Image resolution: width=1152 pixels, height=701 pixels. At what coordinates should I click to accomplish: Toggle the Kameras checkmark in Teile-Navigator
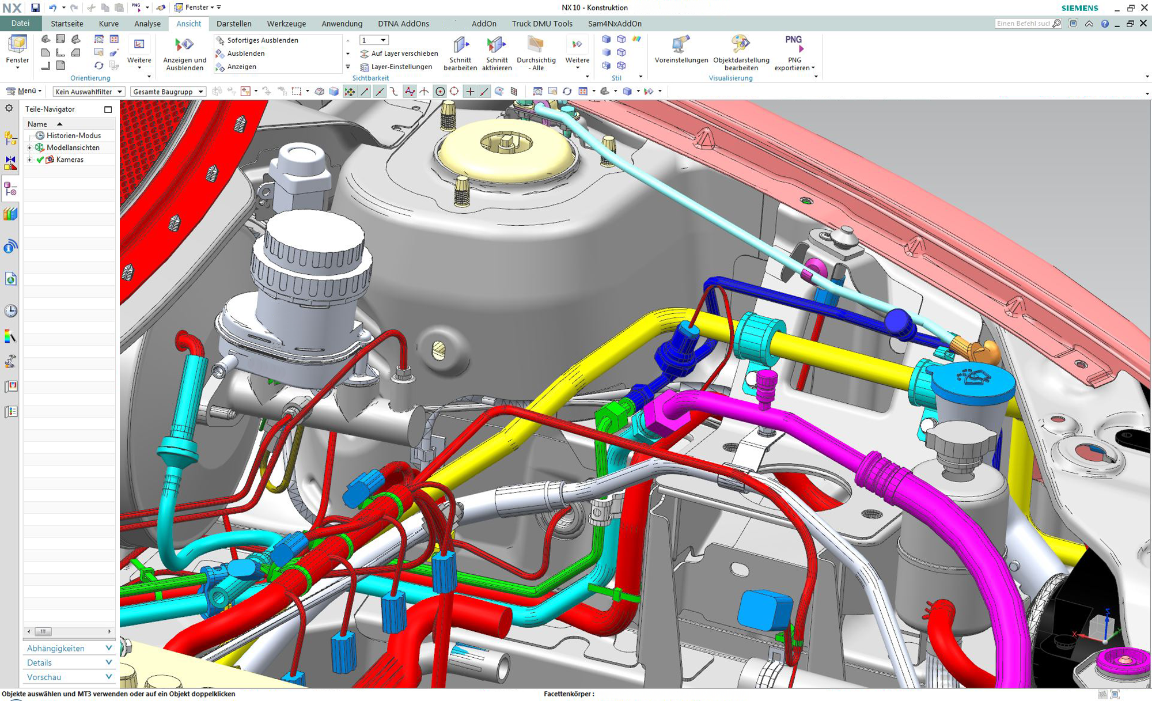point(39,160)
